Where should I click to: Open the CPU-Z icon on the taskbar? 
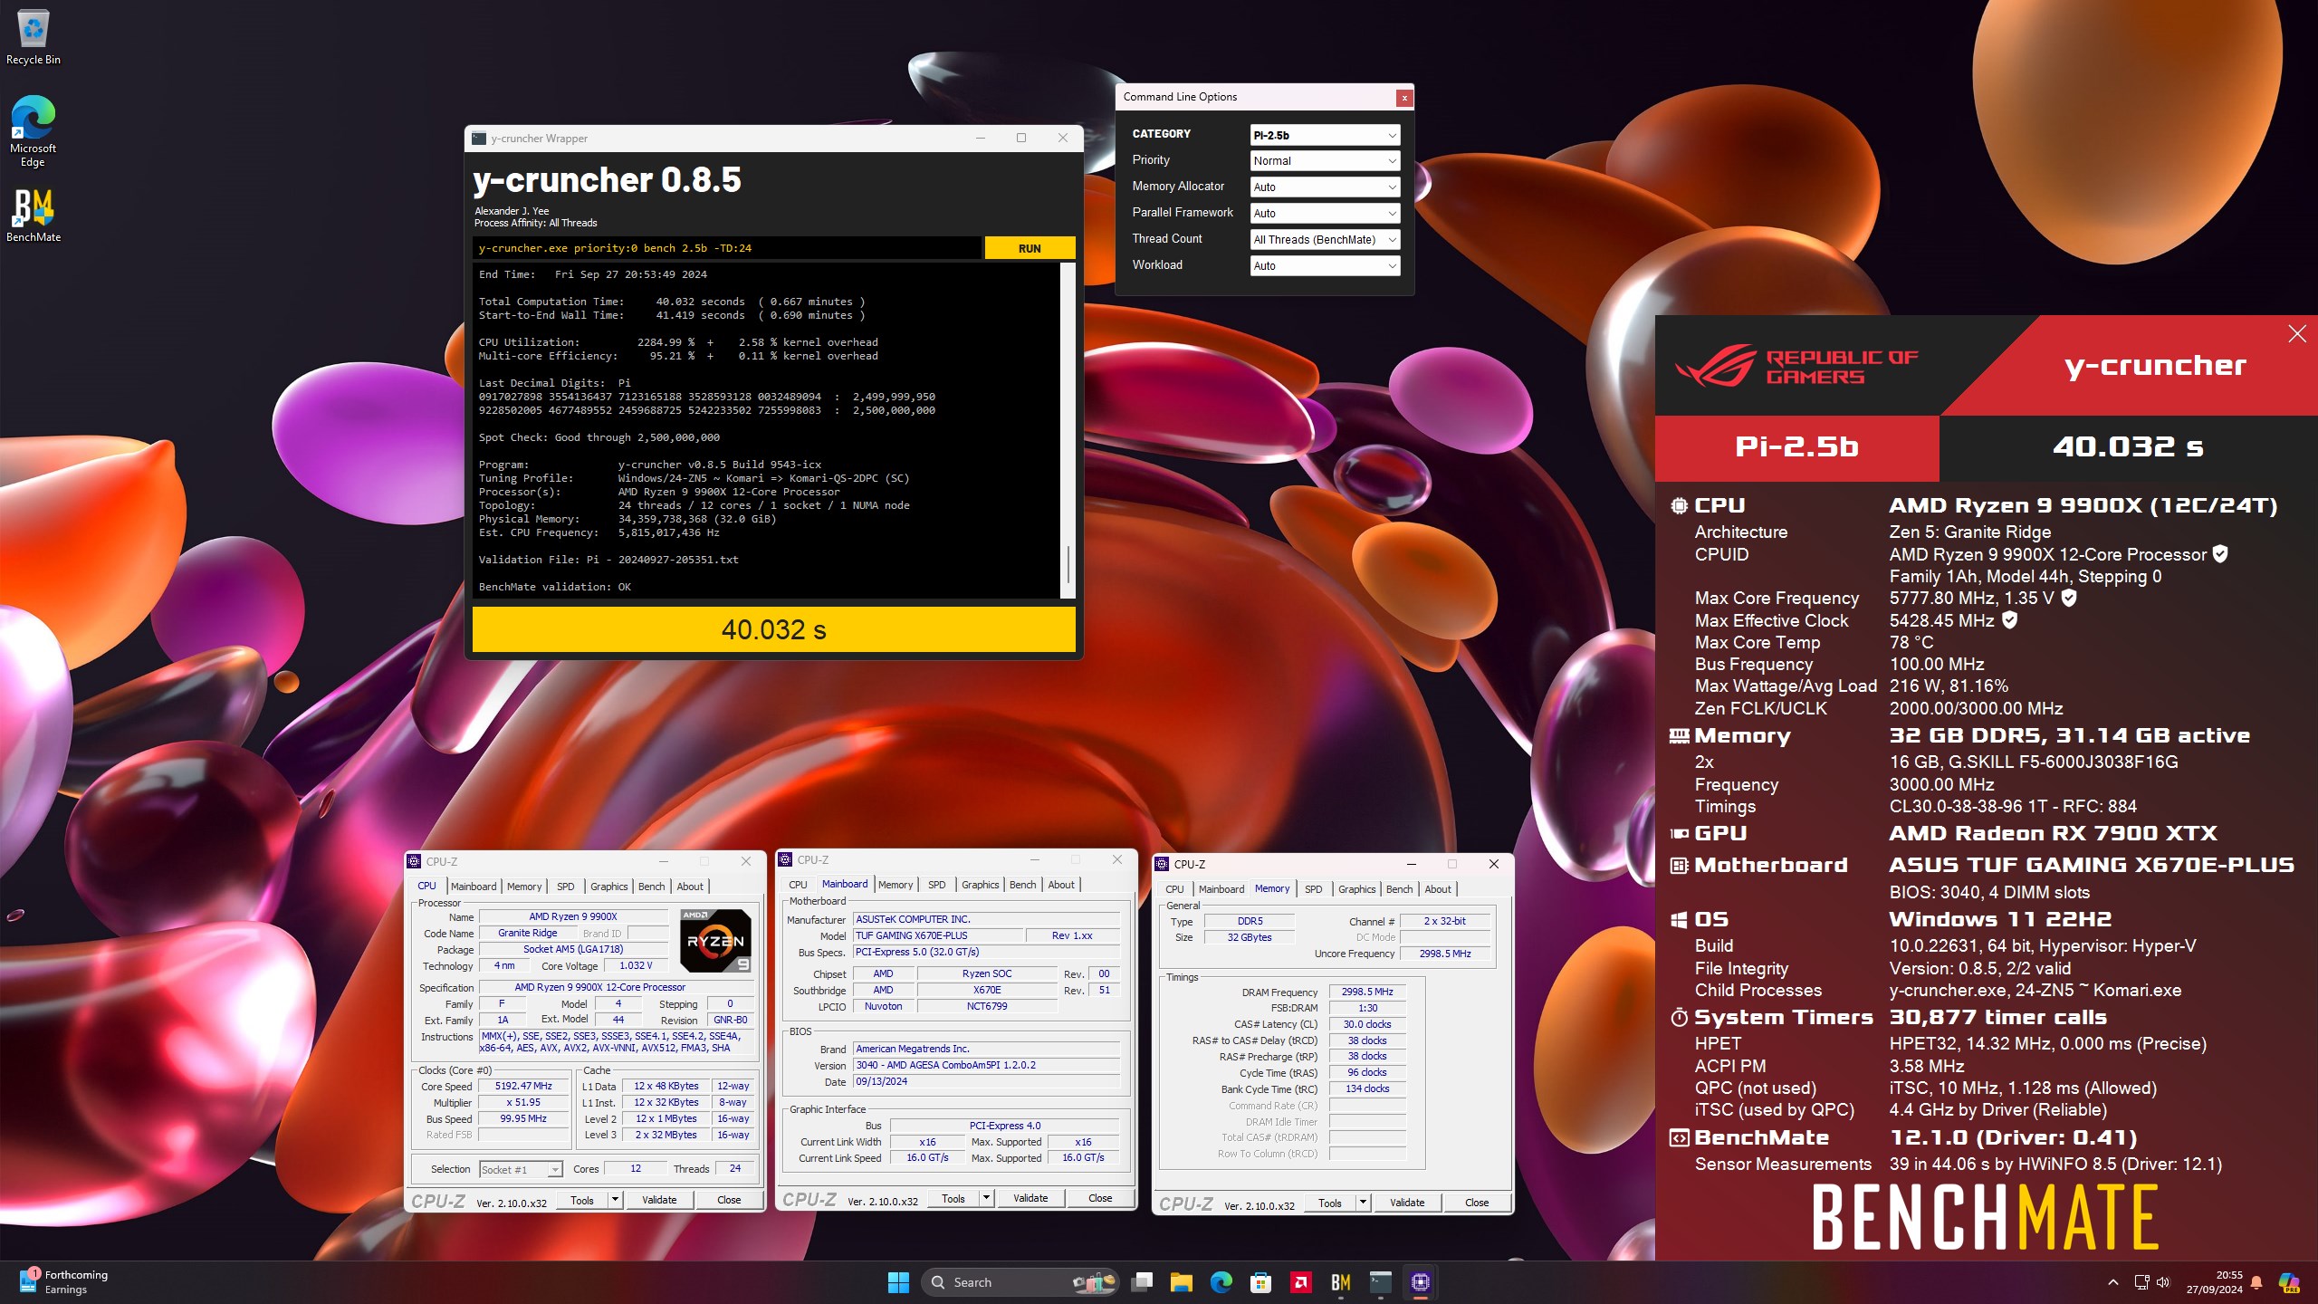(x=1420, y=1282)
